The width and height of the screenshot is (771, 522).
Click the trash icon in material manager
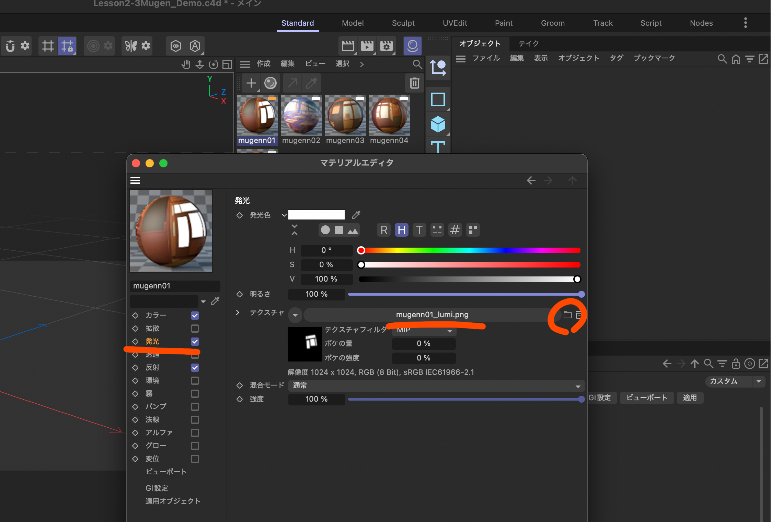tap(414, 83)
